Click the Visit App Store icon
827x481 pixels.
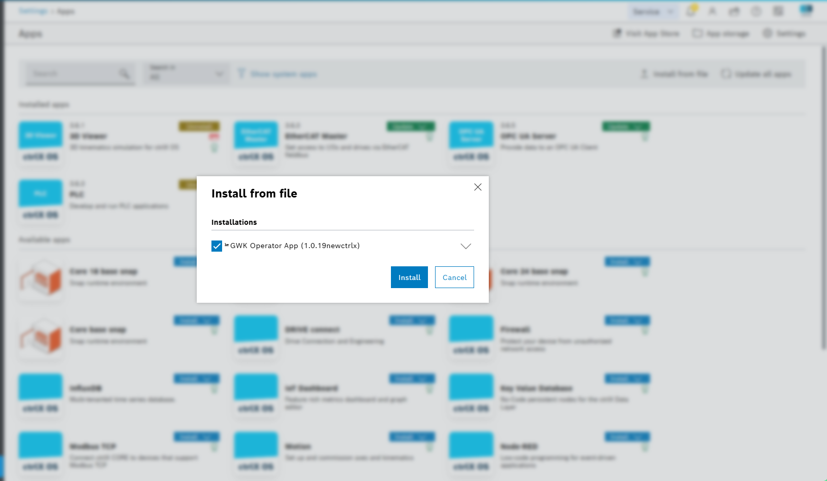click(x=617, y=33)
